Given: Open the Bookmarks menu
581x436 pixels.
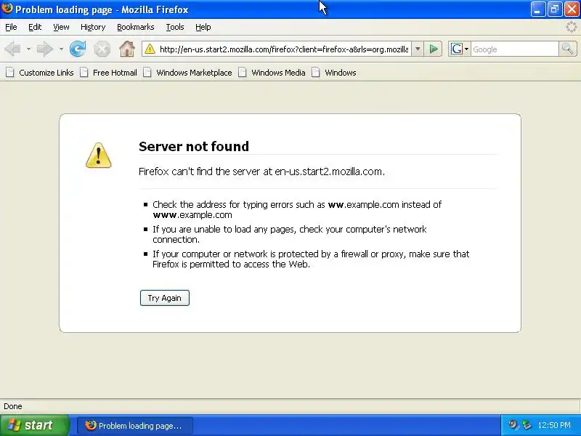Looking at the screenshot, I should [136, 27].
